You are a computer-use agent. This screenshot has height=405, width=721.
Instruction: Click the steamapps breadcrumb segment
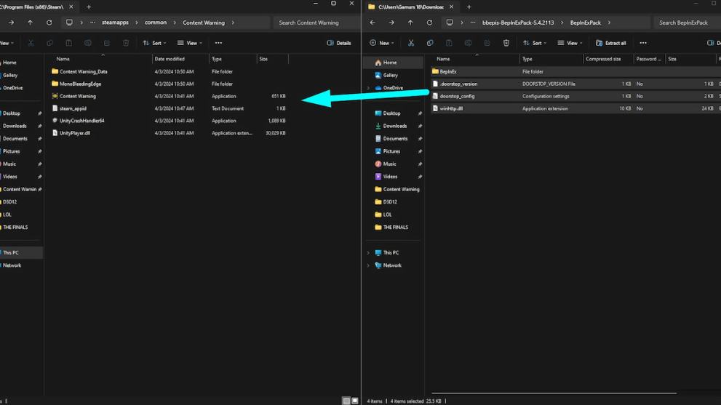click(115, 23)
